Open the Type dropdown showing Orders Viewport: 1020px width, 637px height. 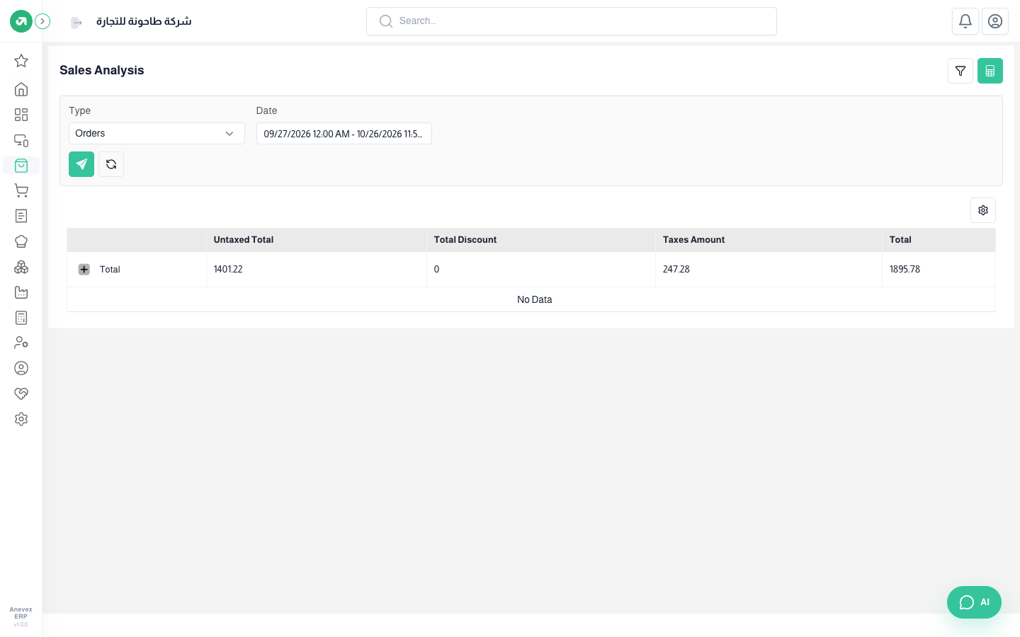point(157,133)
